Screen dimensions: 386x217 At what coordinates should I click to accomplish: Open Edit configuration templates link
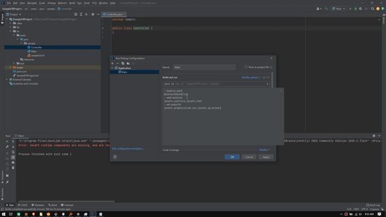click(x=128, y=149)
